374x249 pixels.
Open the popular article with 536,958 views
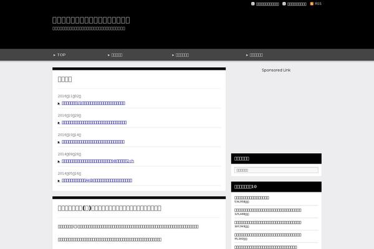[252, 197]
